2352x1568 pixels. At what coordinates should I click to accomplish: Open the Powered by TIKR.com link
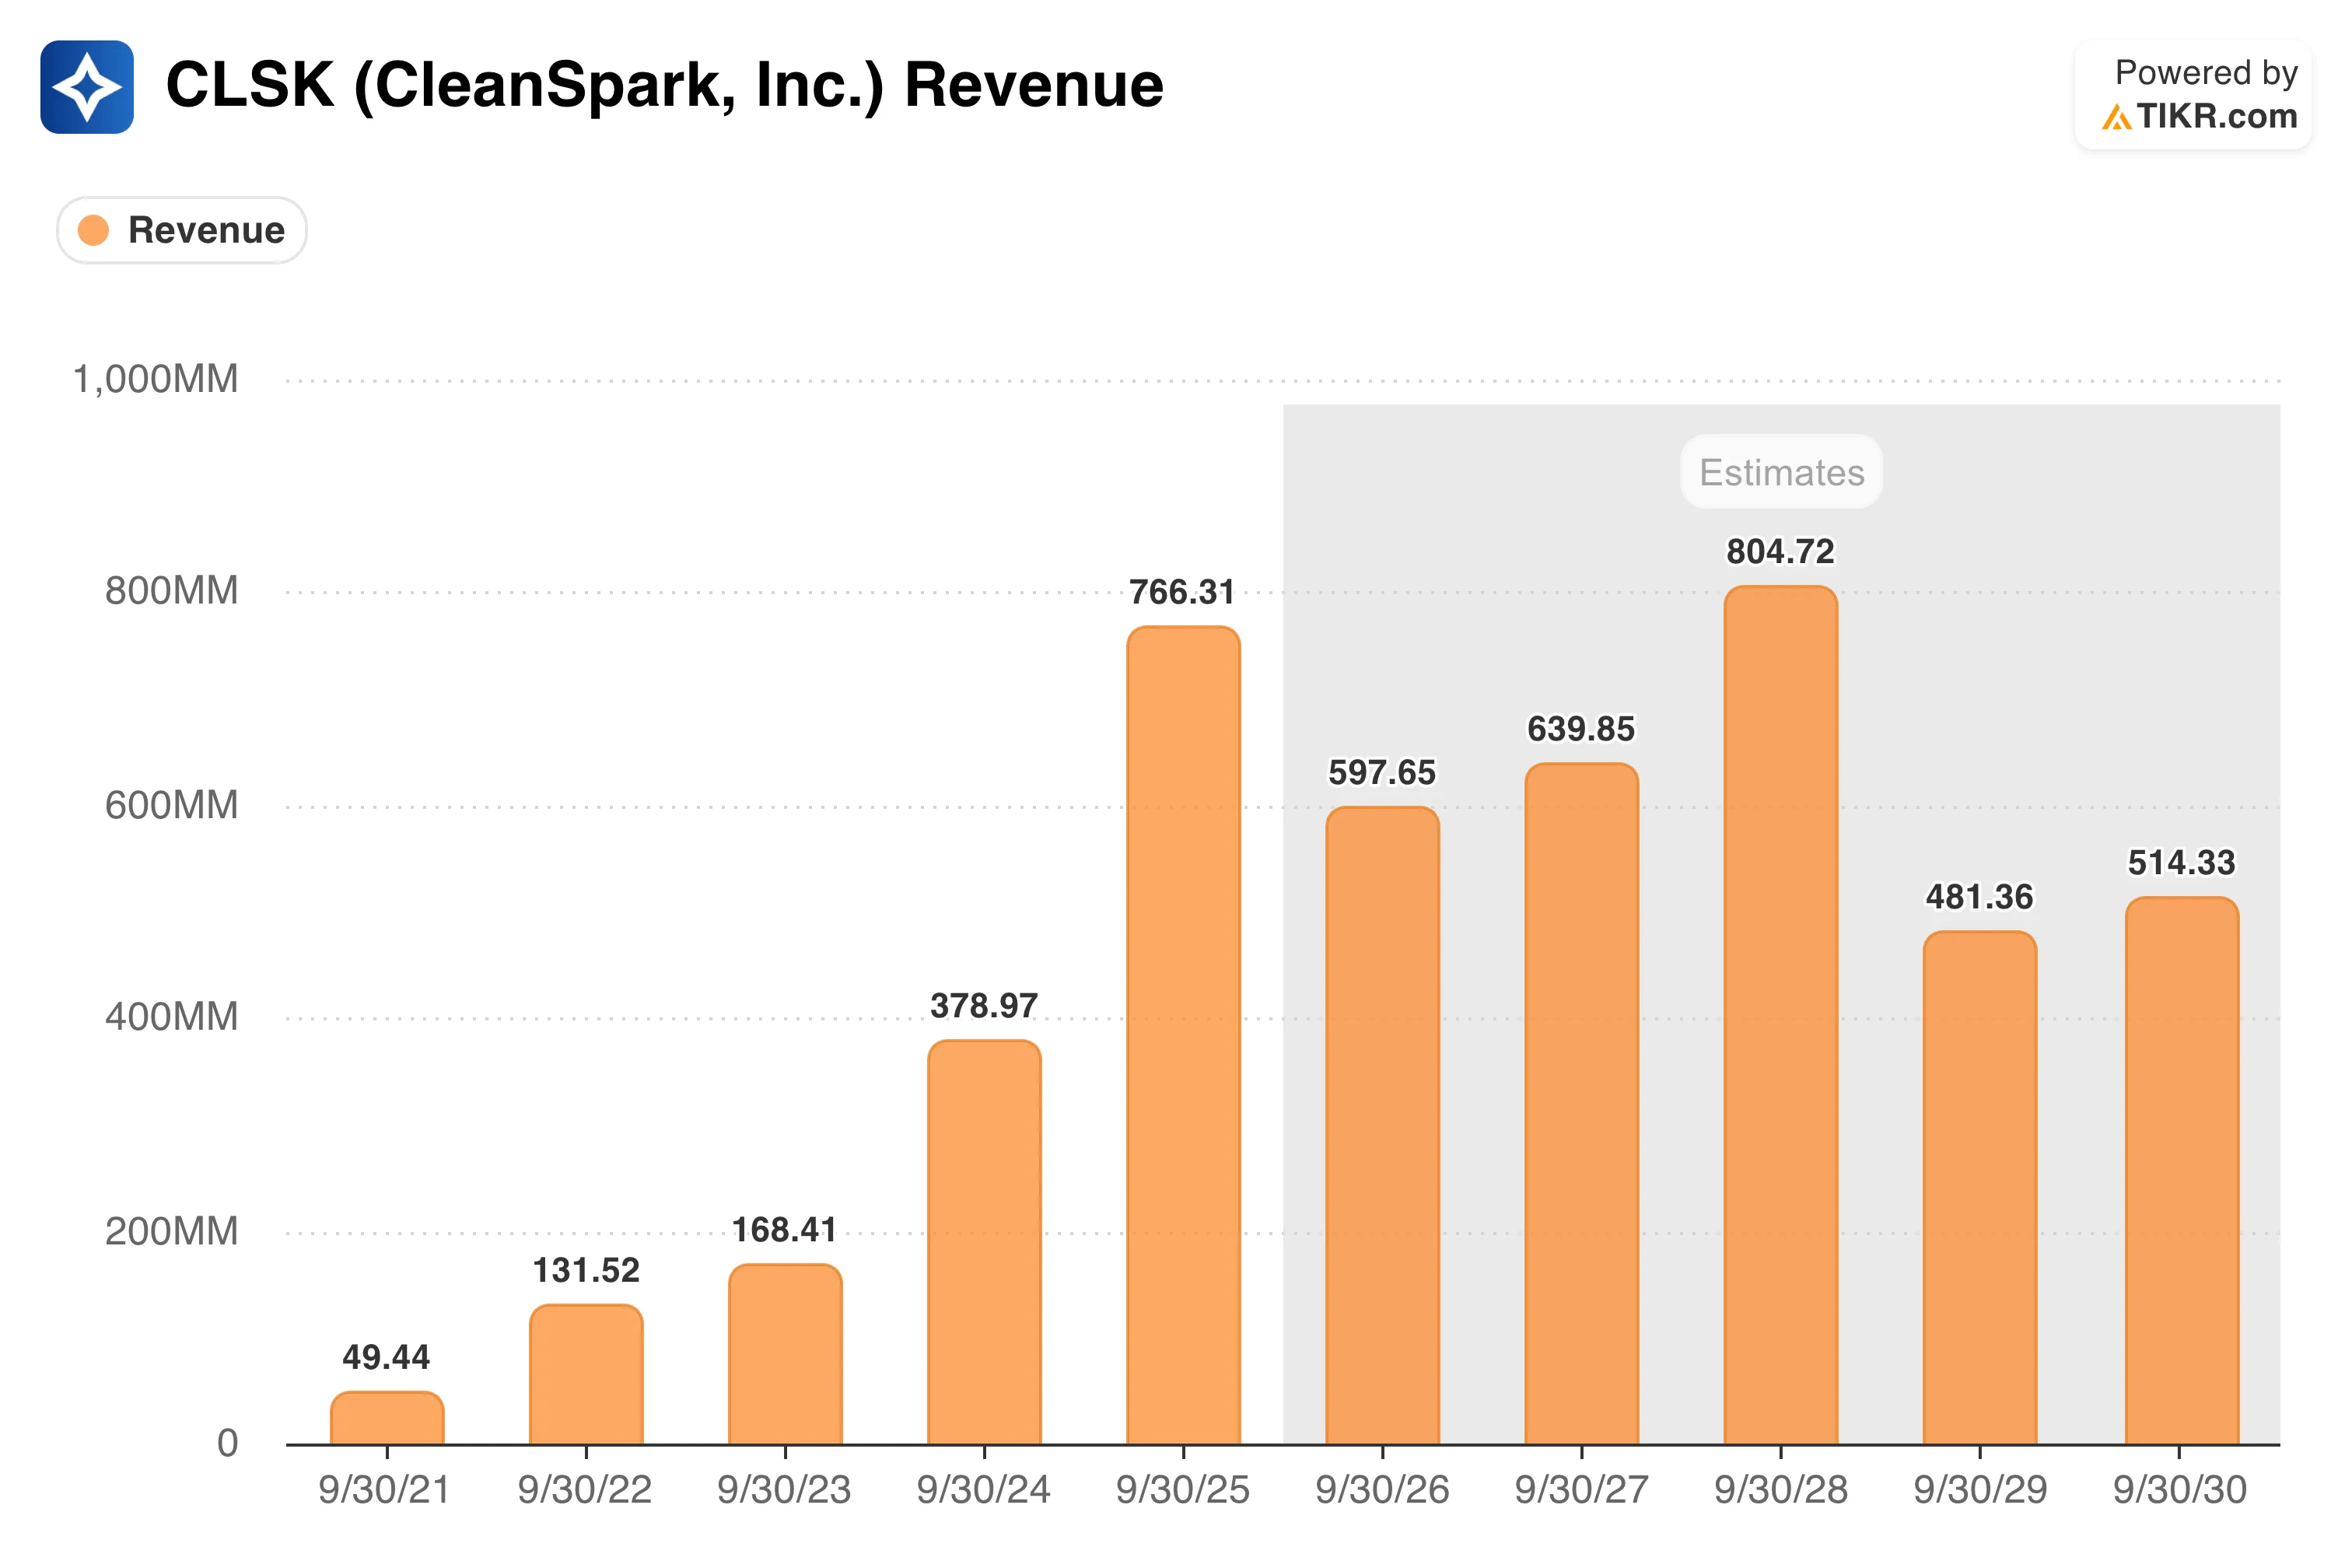point(2194,95)
